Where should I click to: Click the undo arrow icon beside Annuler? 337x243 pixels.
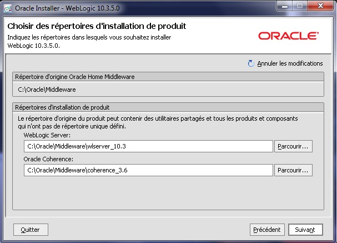pos(251,63)
